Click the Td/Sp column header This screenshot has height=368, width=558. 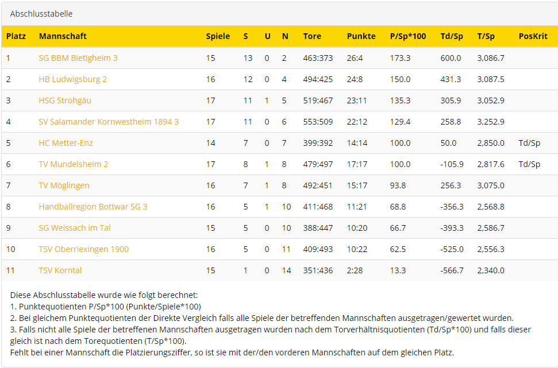point(452,36)
